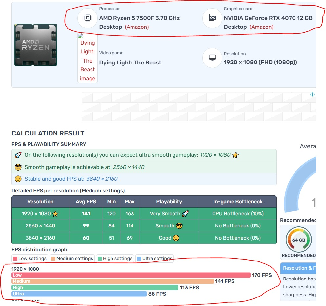Toggle Medium settings in the graph legend
Screen dimensions: 326x306
pyautogui.click(x=72, y=258)
